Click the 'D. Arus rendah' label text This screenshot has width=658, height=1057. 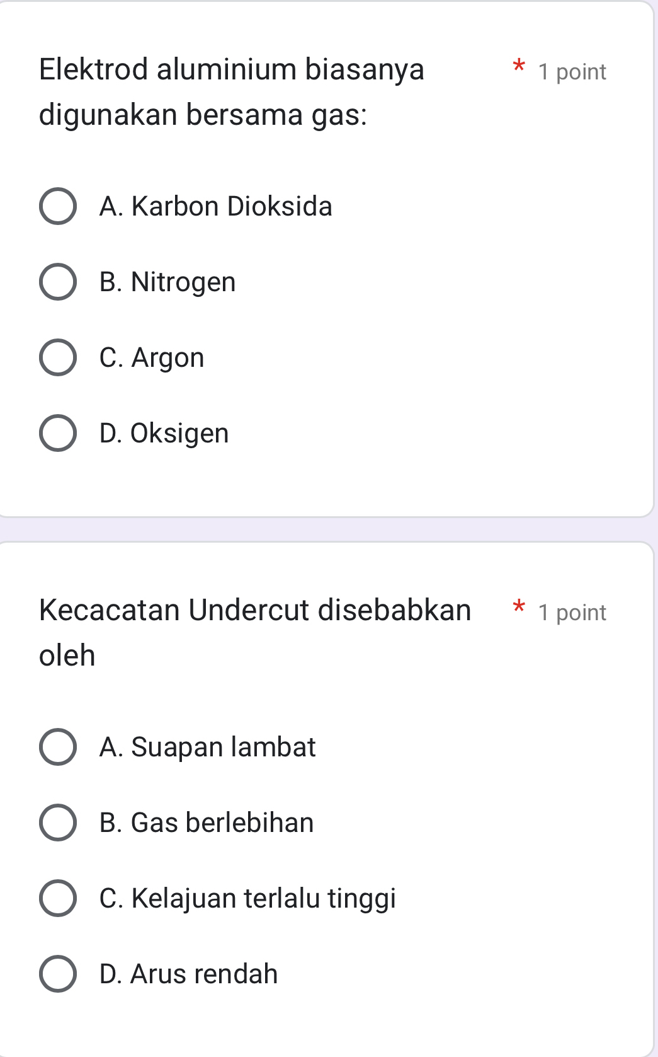188,974
